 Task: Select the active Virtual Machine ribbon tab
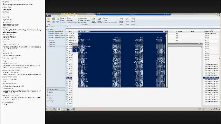[x=72, y=16]
